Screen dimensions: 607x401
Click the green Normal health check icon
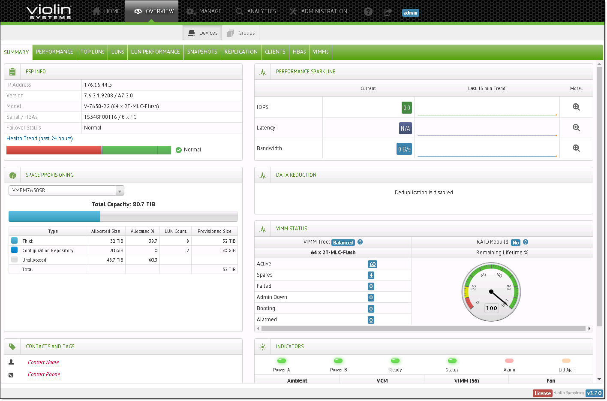pos(179,150)
